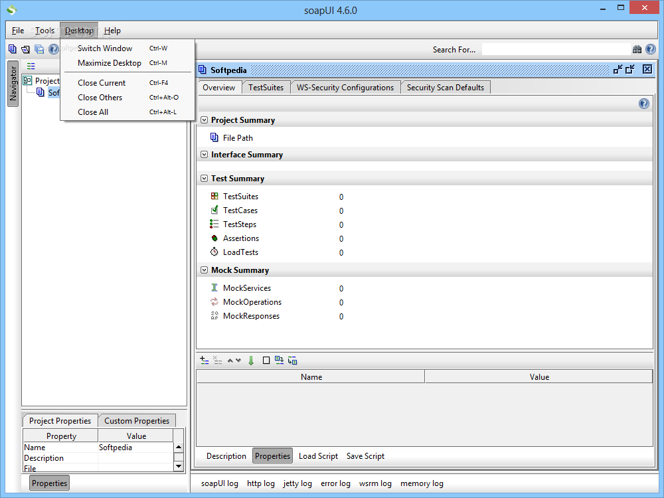Click the help icon in Overview panel
This screenshot has height=498, width=664.
tap(643, 104)
